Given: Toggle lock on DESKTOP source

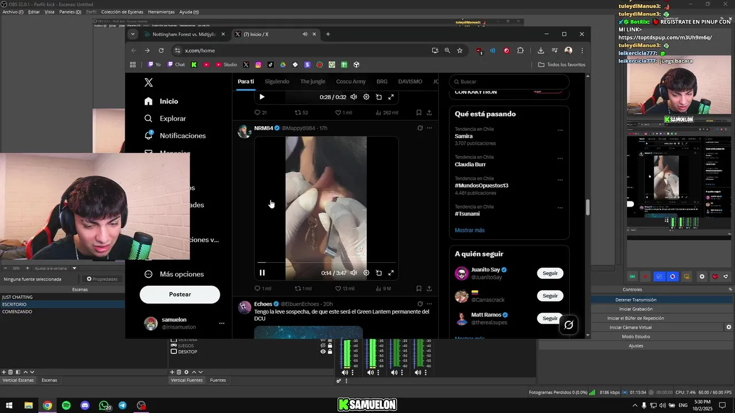Looking at the screenshot, I should [x=330, y=352].
